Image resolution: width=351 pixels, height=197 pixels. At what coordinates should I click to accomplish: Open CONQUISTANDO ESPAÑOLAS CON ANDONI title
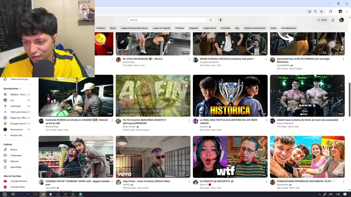(304, 181)
